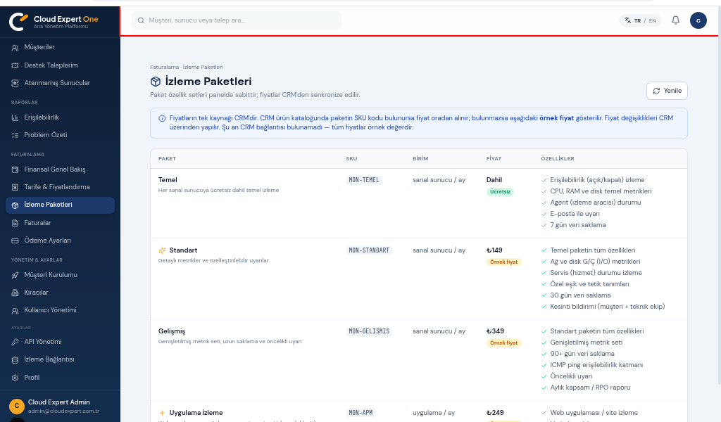Click the Cloud Expert One logo icon
The height and width of the screenshot is (422, 721).
point(18,22)
